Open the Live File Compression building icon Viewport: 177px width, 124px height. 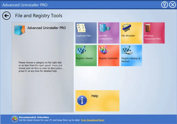click(105, 28)
